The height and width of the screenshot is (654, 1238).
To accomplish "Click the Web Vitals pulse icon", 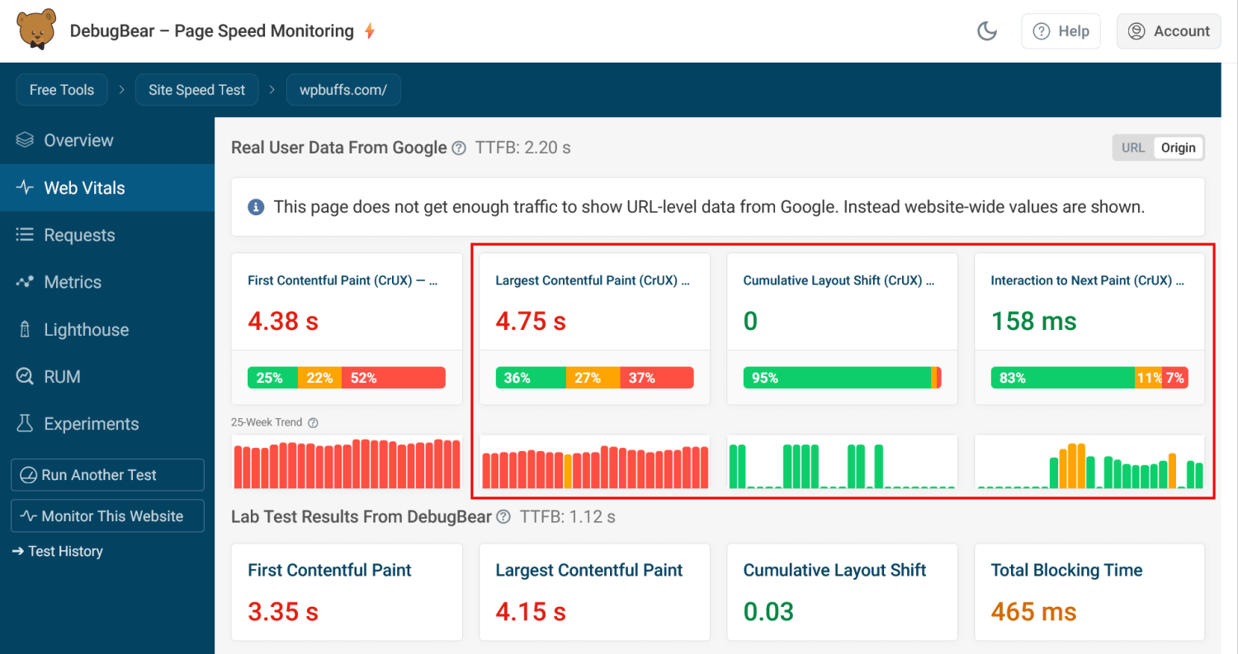I will coord(25,187).
